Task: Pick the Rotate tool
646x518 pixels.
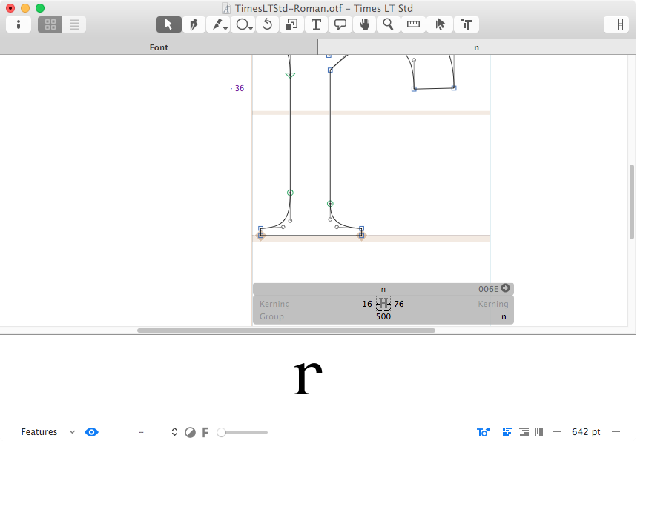Action: [267, 24]
